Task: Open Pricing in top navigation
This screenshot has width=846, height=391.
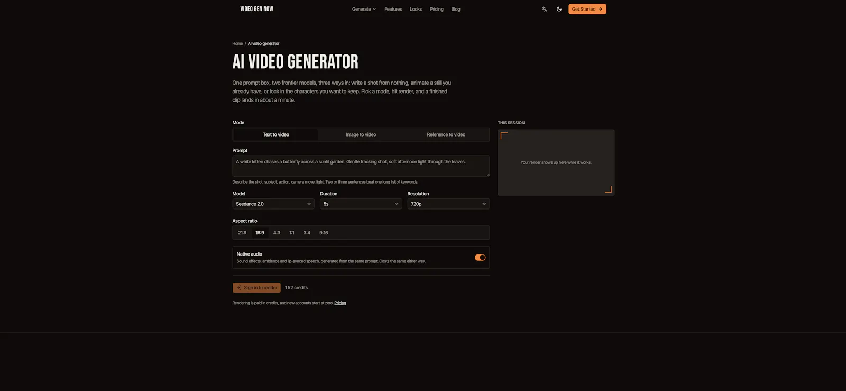Action: click(436, 9)
